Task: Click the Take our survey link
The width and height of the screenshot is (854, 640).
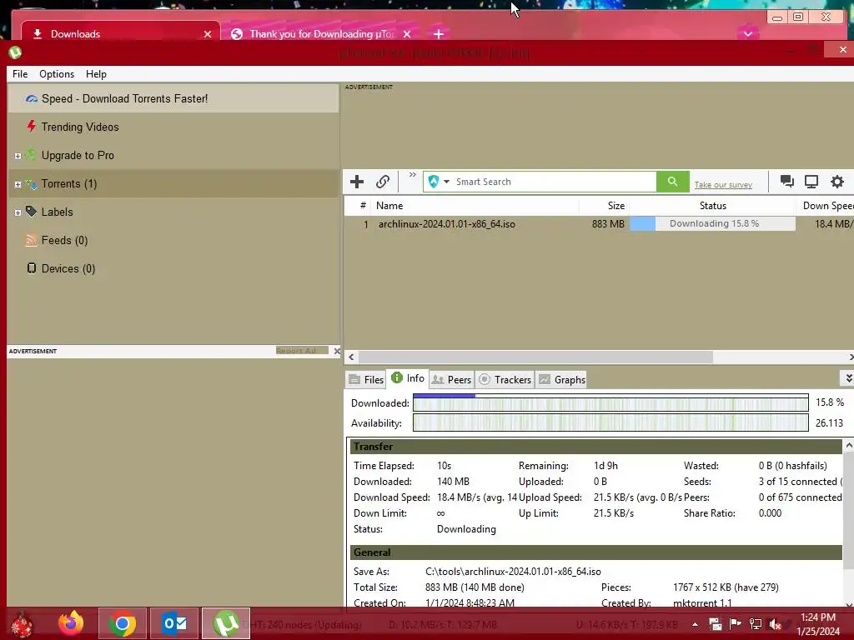Action: 723,185
